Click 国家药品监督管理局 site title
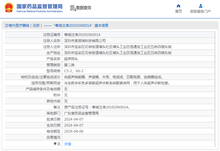This screenshot has width=220, height=151. (x=40, y=6)
